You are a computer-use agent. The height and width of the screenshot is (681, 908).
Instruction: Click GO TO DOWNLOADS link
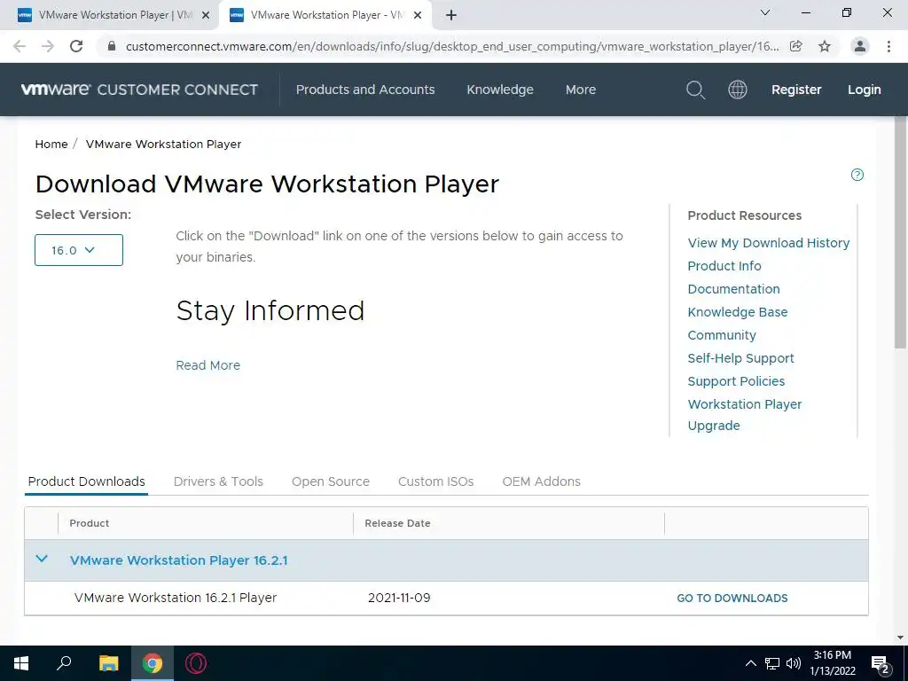(x=732, y=599)
